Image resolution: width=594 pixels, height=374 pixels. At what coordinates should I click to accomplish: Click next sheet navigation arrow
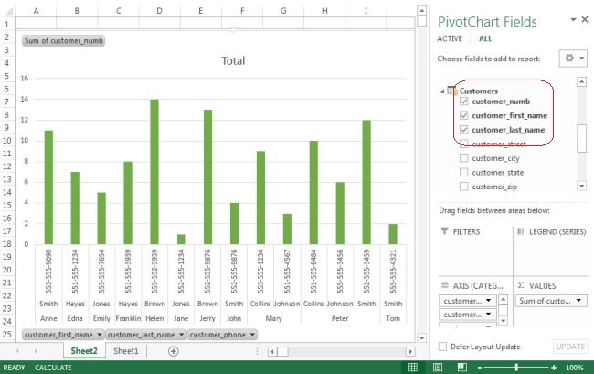point(36,351)
